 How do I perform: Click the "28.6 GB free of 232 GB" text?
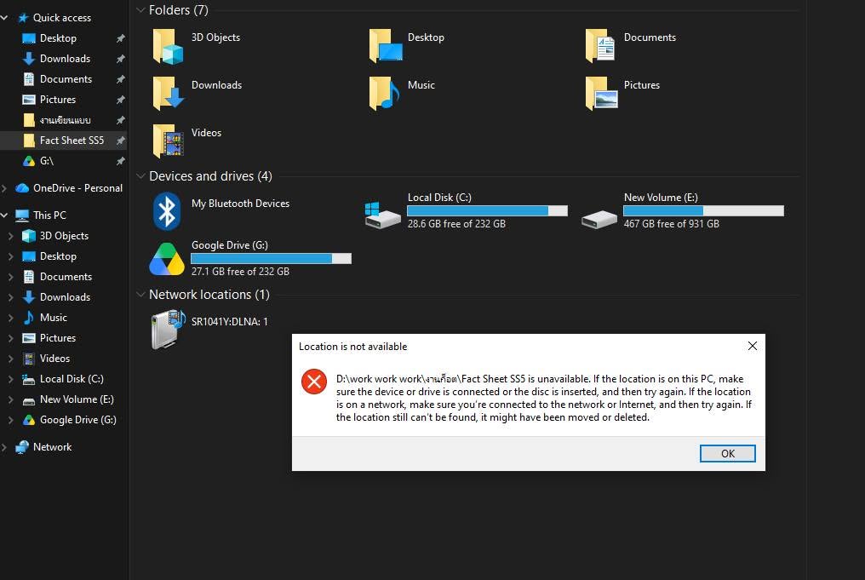[456, 224]
